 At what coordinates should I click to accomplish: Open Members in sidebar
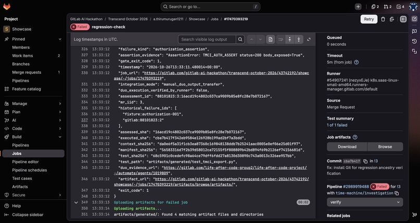coord(33,47)
